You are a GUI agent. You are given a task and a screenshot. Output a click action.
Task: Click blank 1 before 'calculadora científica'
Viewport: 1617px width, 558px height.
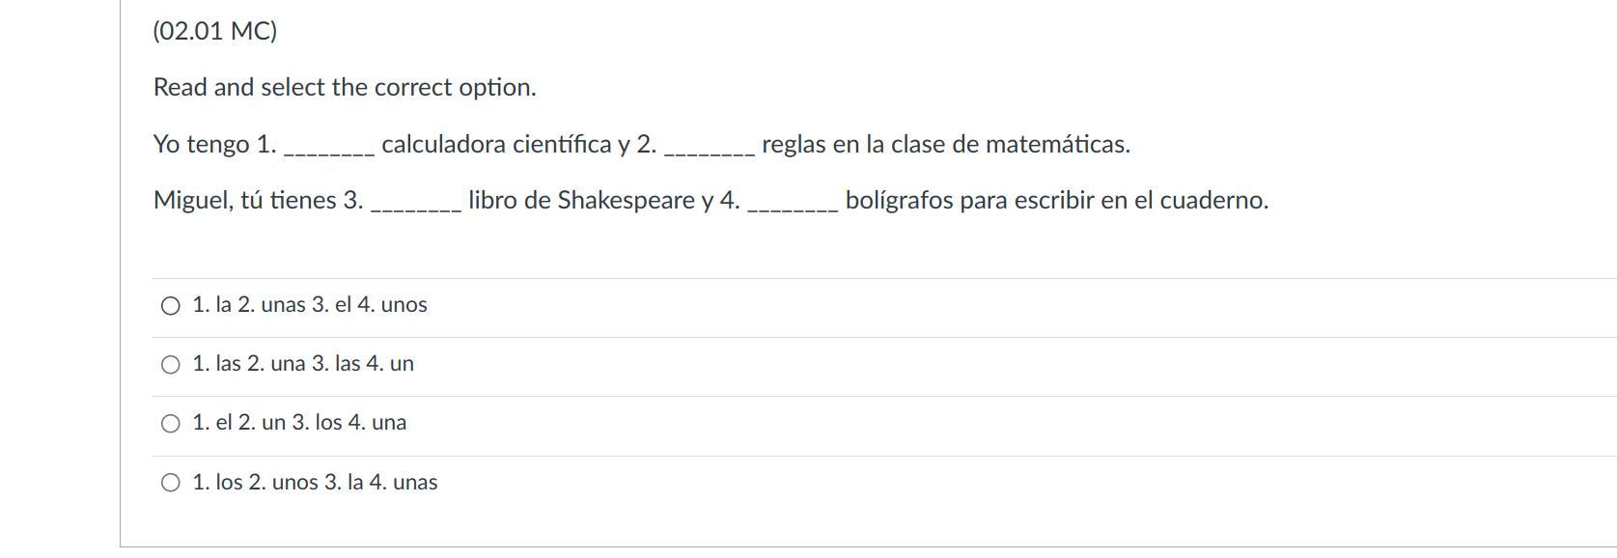click(x=329, y=147)
